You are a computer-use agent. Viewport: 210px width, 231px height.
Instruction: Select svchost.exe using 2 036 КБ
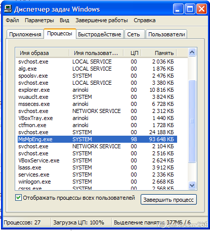(x=97, y=62)
